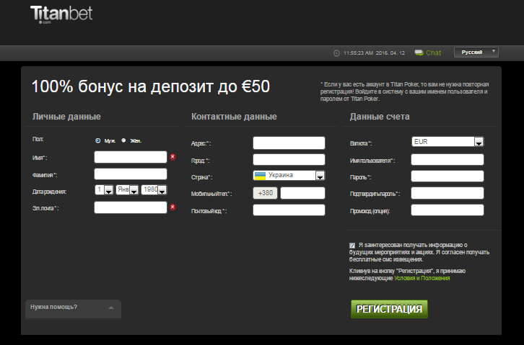This screenshot has height=345, width=524.
Task: Click the chat bubble icon
Action: [419, 53]
